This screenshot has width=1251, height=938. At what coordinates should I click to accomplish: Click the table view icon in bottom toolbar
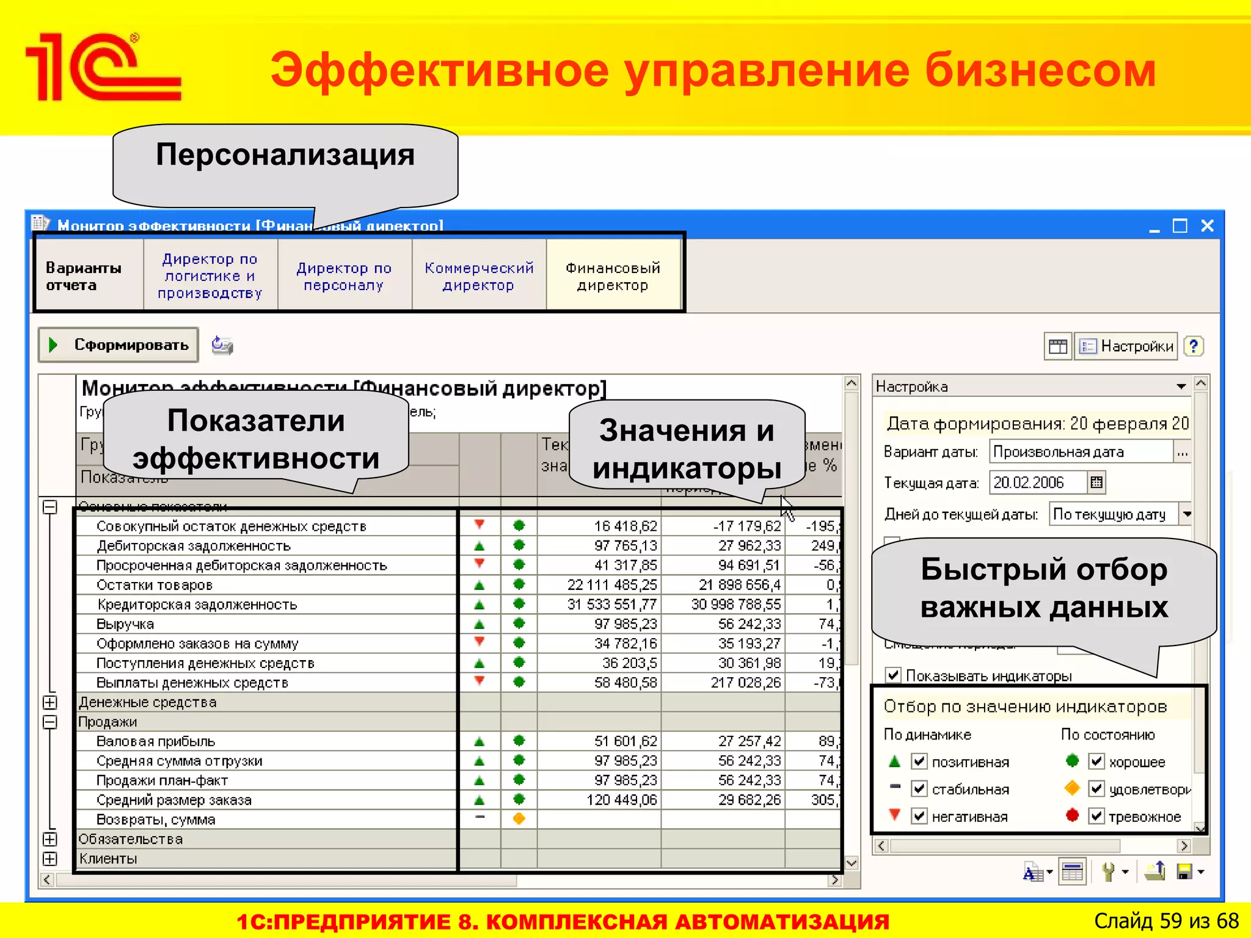[1073, 872]
